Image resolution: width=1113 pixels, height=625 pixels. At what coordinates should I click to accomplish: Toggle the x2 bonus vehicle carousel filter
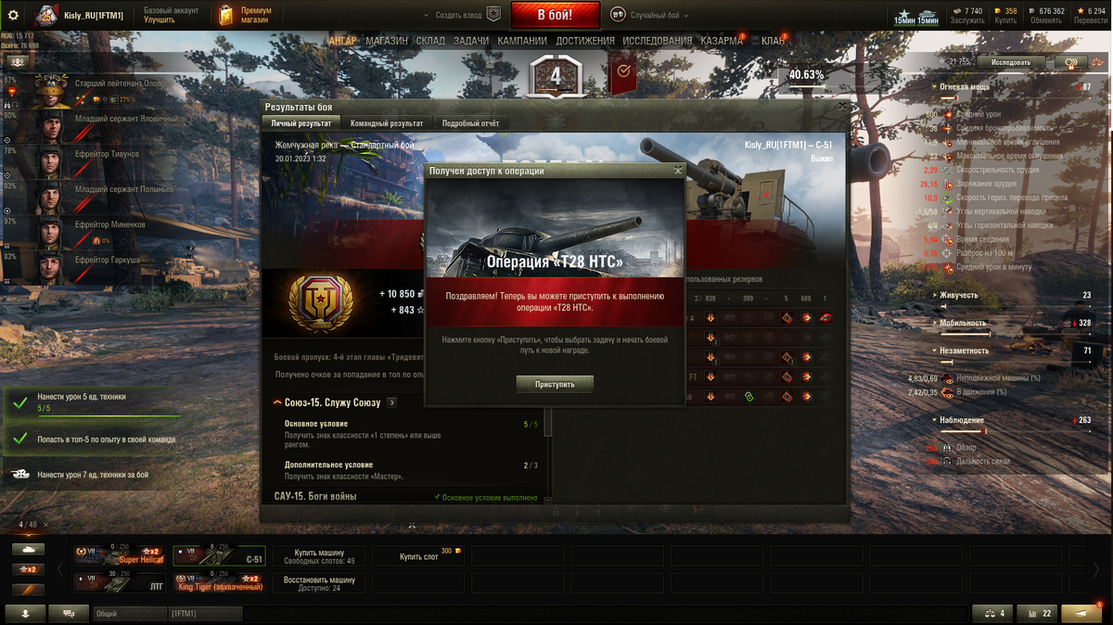(x=28, y=568)
